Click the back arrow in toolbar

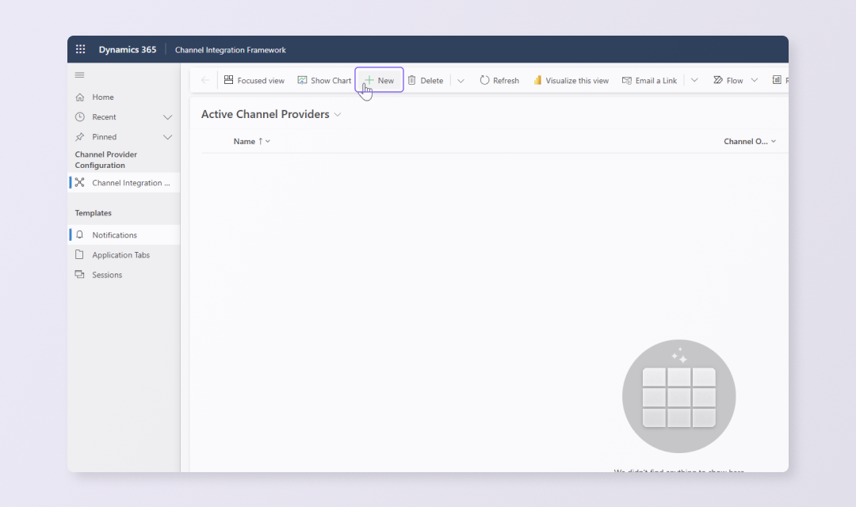[x=205, y=80]
